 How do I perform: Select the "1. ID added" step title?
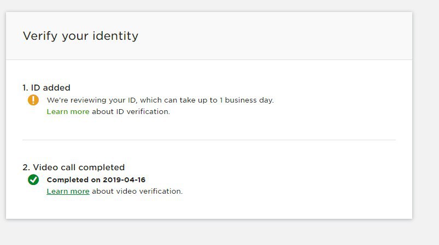[46, 87]
